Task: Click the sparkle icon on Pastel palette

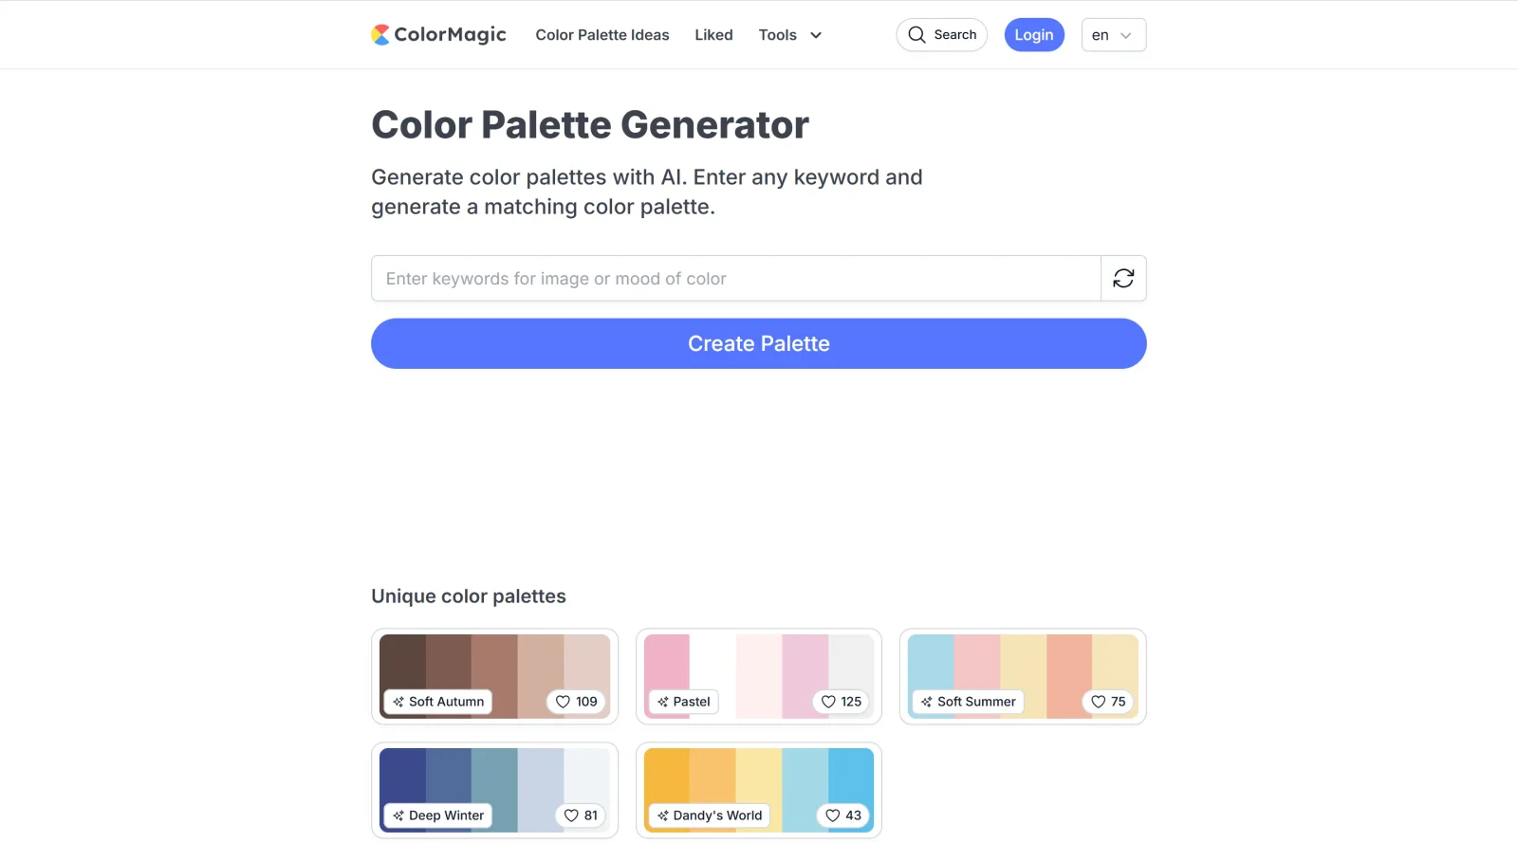Action: 662,702
